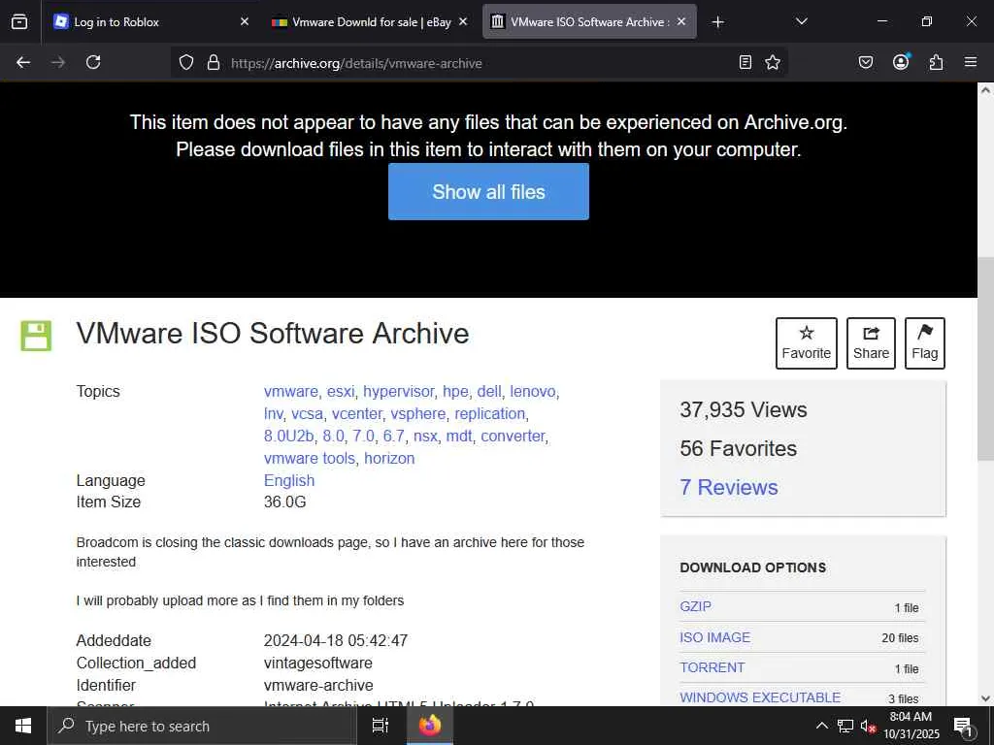This screenshot has height=745, width=994.
Task: Expand ISO IMAGE download option
Action: pyautogui.click(x=714, y=637)
